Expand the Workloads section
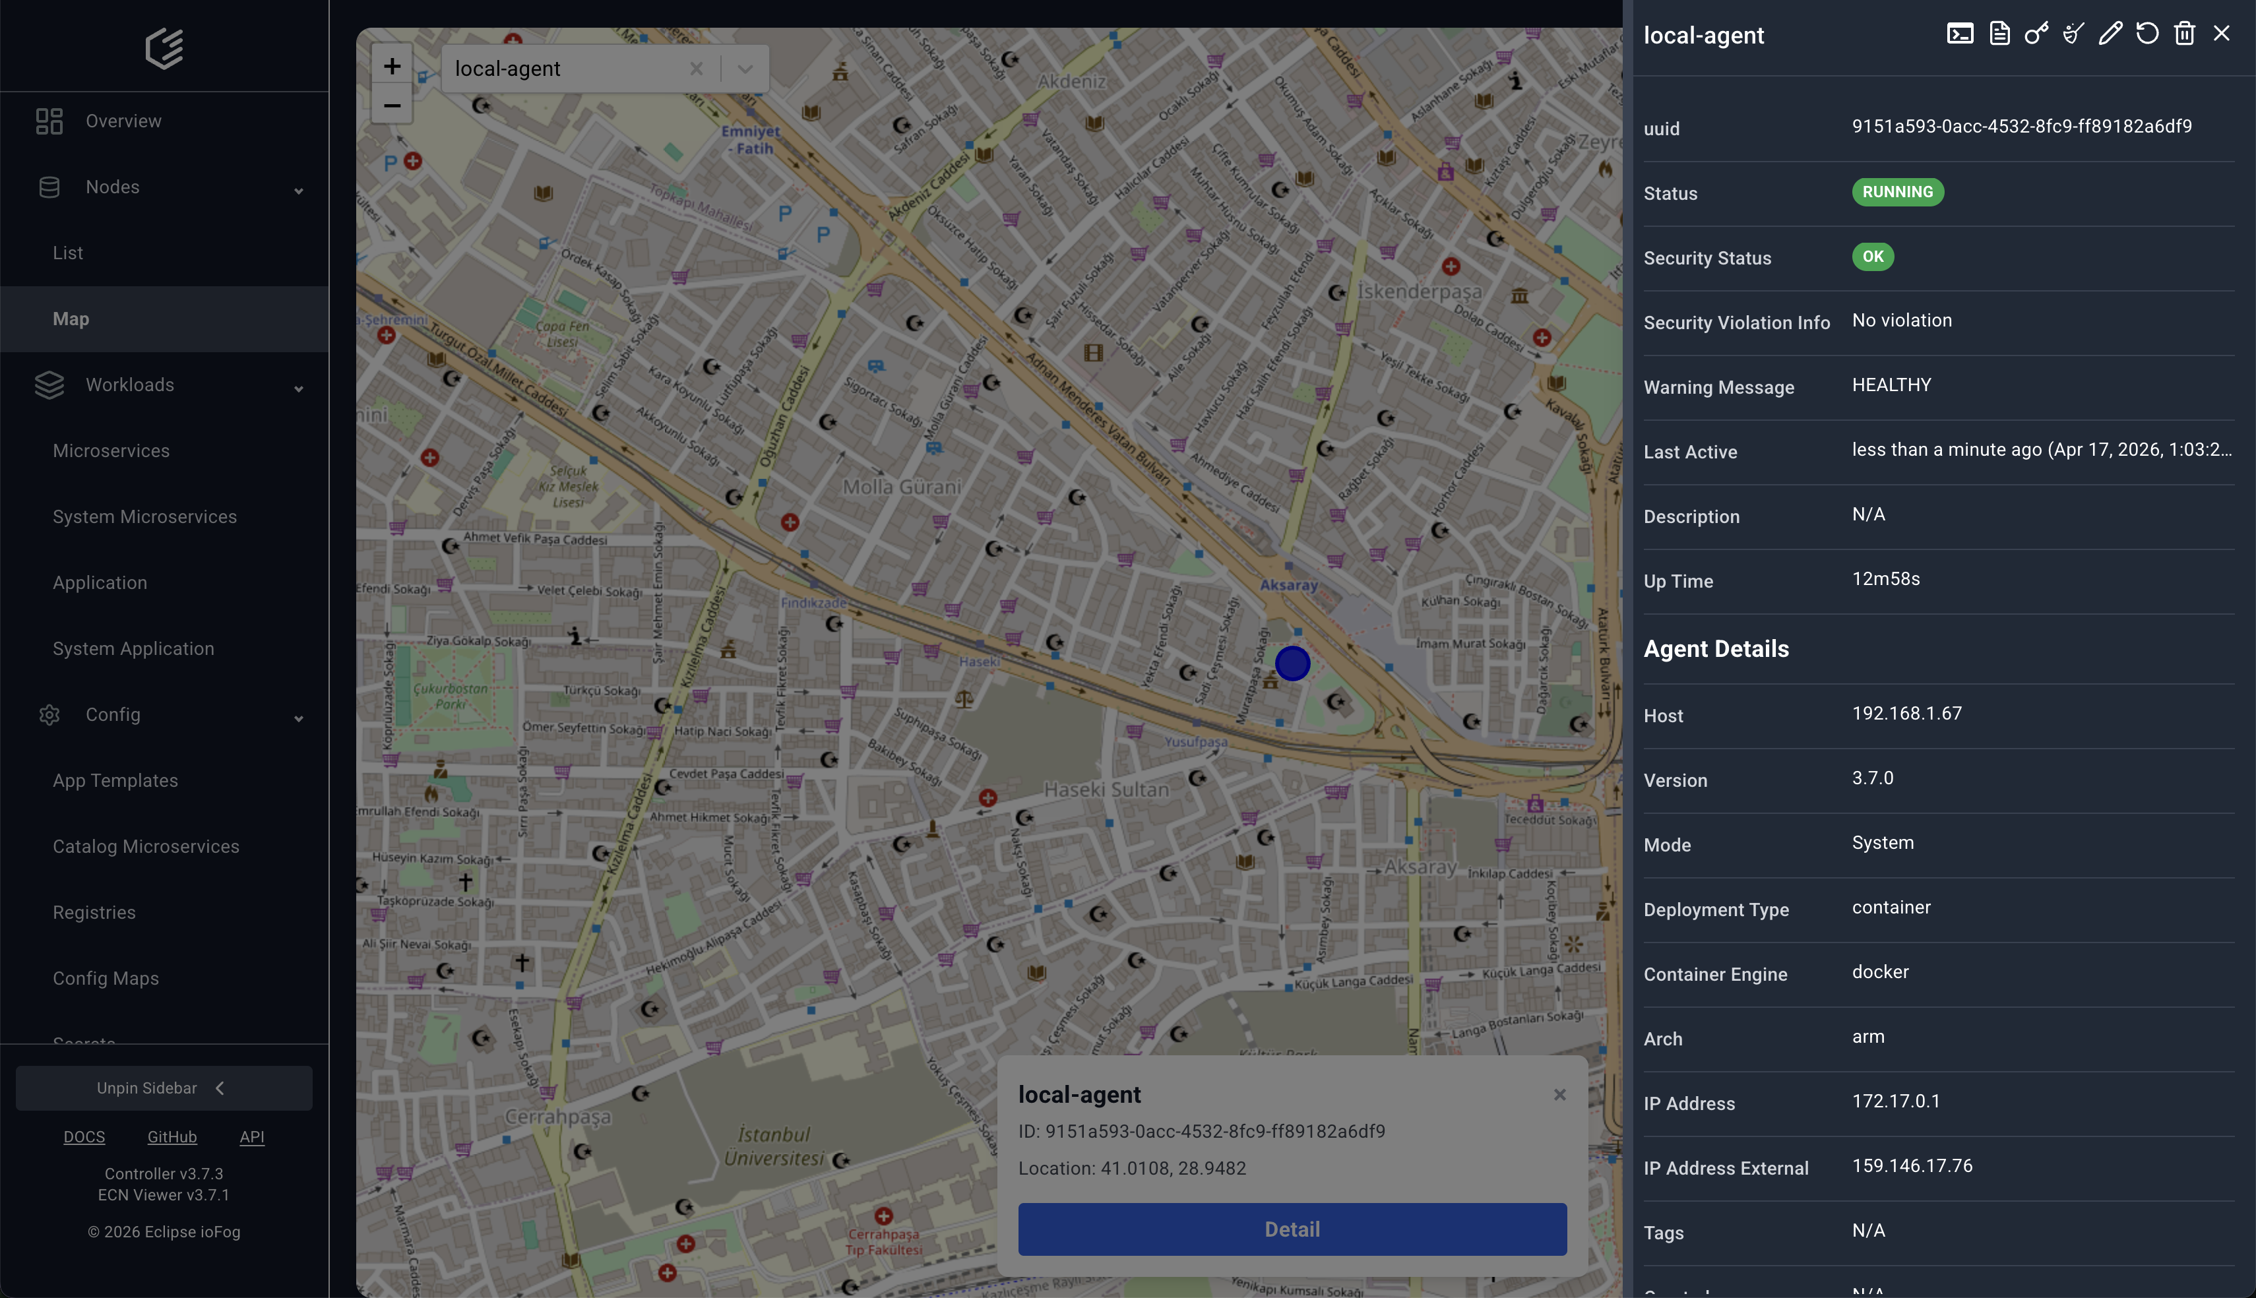The image size is (2256, 1298). coord(299,388)
